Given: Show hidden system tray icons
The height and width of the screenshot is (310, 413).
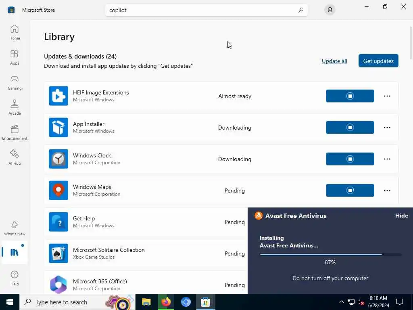Looking at the screenshot, I should point(341,302).
